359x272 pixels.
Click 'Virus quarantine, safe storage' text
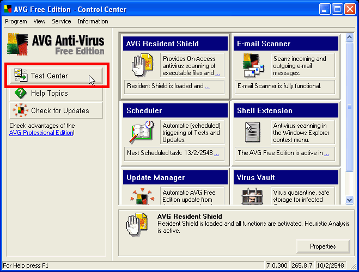[x=301, y=196]
